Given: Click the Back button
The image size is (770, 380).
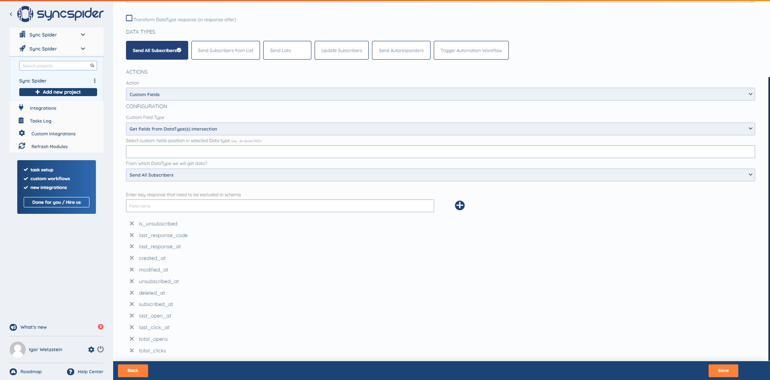Looking at the screenshot, I should (x=133, y=371).
